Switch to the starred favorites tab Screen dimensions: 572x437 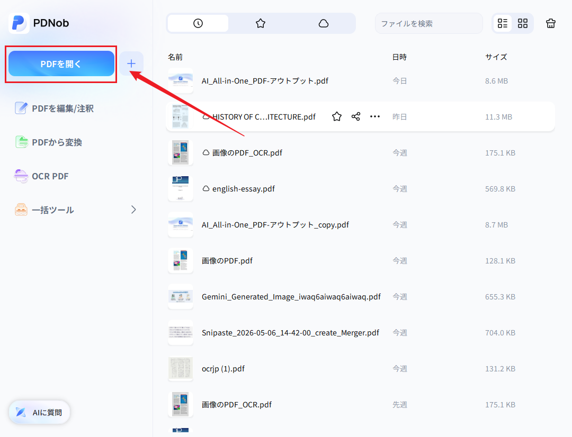[x=261, y=23]
